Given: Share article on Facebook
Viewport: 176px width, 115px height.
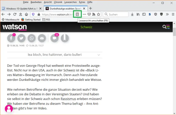Looking at the screenshot, I should pos(11,39).
